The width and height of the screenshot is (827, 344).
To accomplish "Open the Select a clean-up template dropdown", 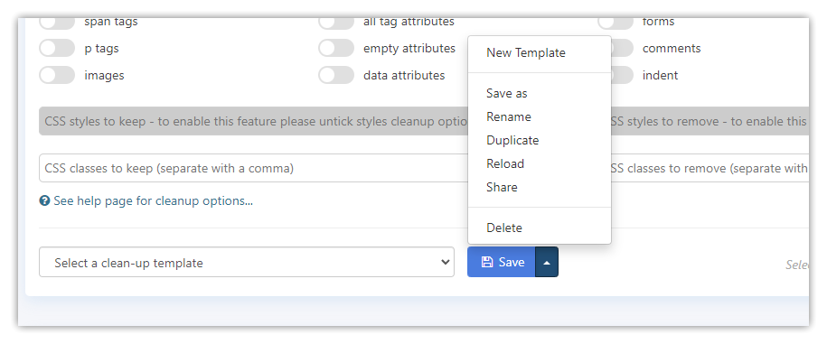I will pyautogui.click(x=247, y=262).
